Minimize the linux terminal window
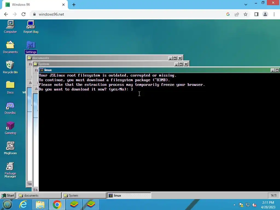The height and width of the screenshot is (210, 280). click(273, 70)
